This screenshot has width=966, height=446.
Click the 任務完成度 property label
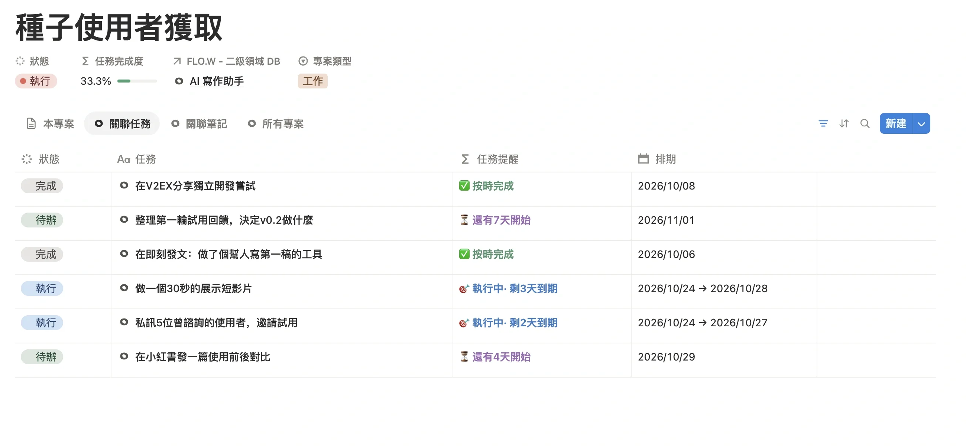[x=112, y=61]
